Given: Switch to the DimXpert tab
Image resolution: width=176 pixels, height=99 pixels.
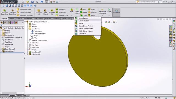Looking at the screenshot, I should (56, 19).
